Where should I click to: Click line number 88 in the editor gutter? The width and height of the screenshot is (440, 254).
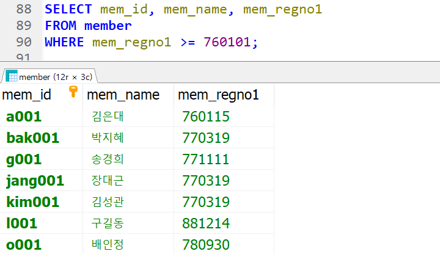pos(24,9)
